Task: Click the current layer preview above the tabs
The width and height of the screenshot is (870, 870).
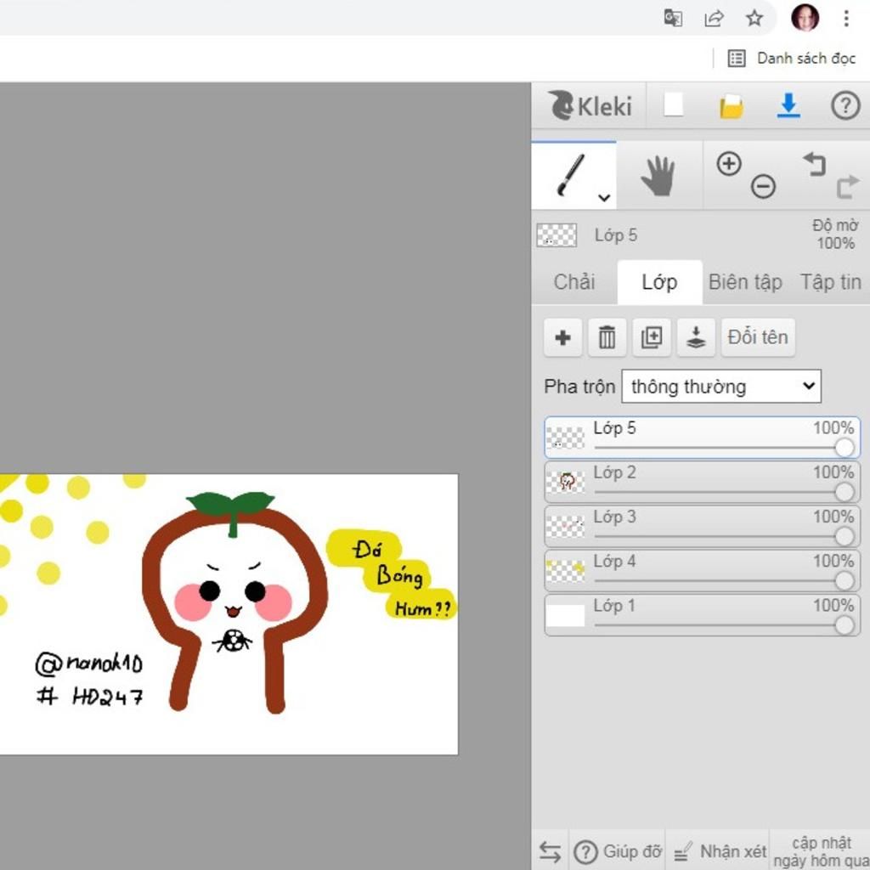Action: click(556, 235)
